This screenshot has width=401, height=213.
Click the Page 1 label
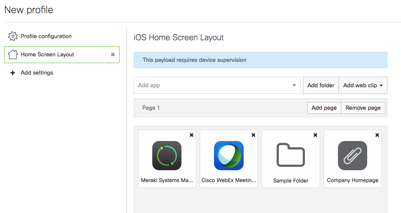tap(151, 108)
